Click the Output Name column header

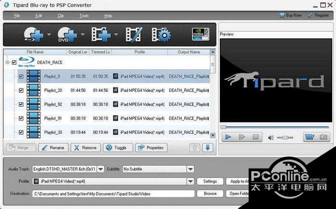(189, 52)
